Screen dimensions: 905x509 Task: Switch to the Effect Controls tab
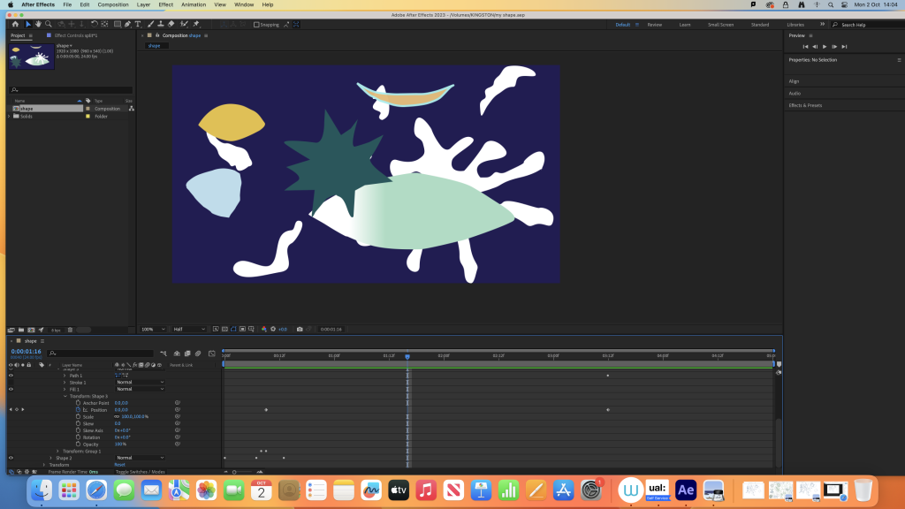coord(74,35)
